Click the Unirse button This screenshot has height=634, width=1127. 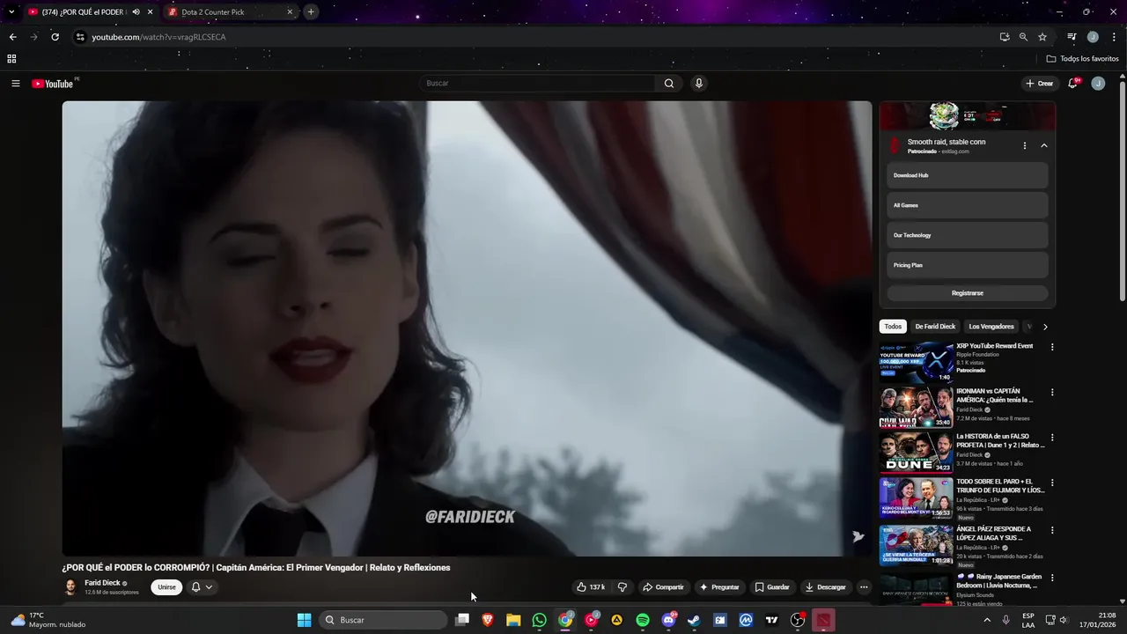click(x=166, y=587)
